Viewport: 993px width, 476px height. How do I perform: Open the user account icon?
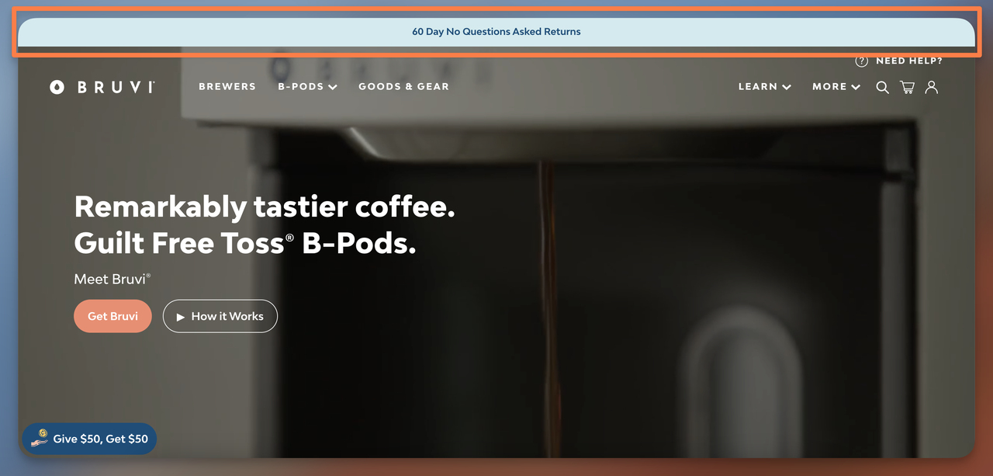932,87
